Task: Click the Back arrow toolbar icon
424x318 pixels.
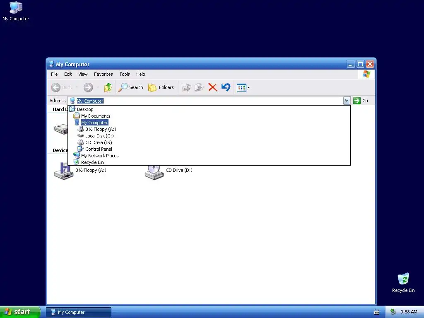Action: tap(56, 87)
